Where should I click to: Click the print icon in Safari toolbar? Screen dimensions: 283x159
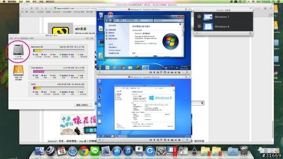[x=265, y=8]
